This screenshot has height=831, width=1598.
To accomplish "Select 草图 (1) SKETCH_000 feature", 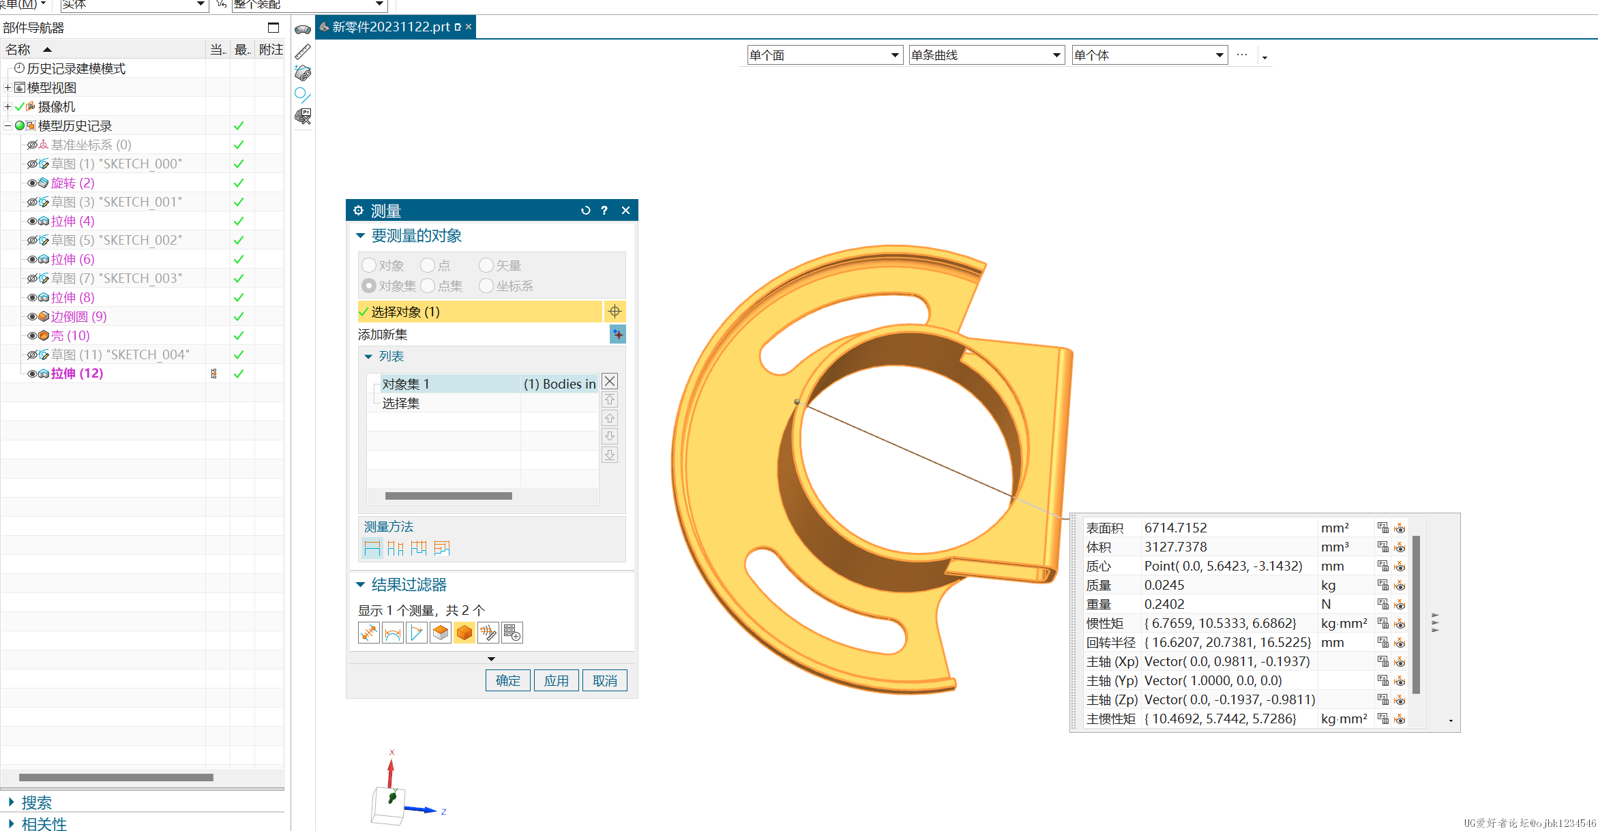I will 117,164.
